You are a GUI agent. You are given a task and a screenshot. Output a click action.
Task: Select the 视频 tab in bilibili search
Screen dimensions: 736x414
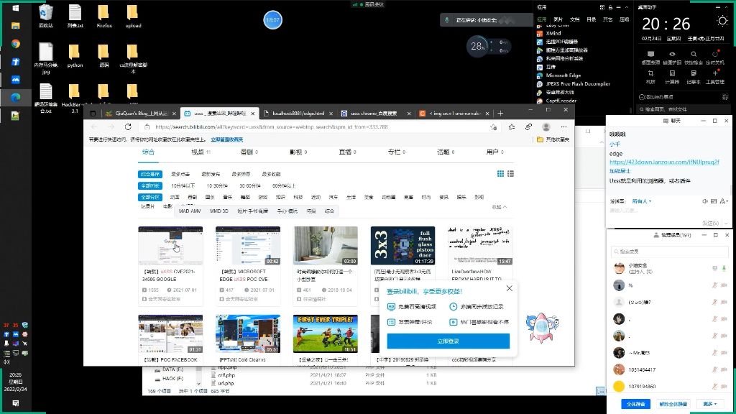(201, 152)
